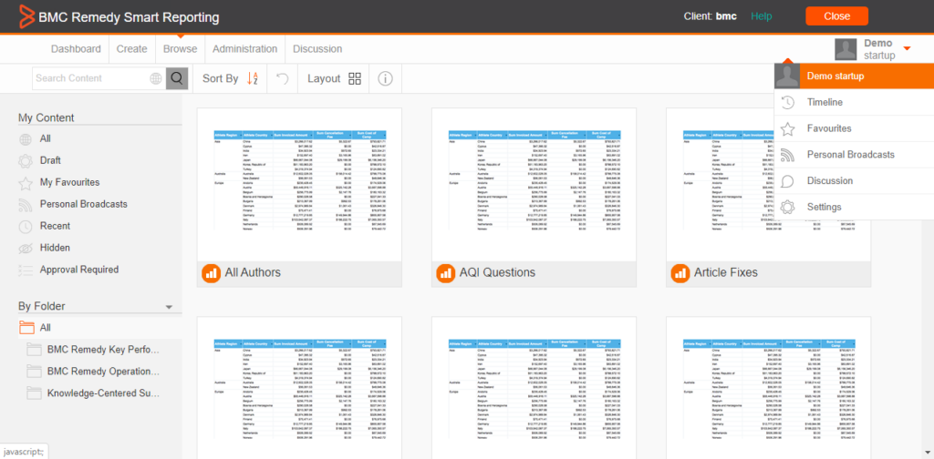Select Approval Required under My Content
This screenshot has width=934, height=459.
[x=79, y=270]
